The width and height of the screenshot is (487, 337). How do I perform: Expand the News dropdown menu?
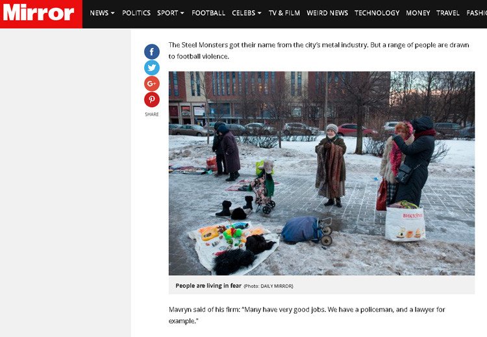pyautogui.click(x=102, y=13)
